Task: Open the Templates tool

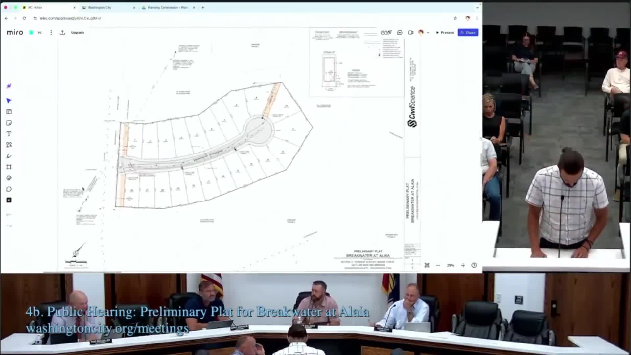Action: coord(9,112)
